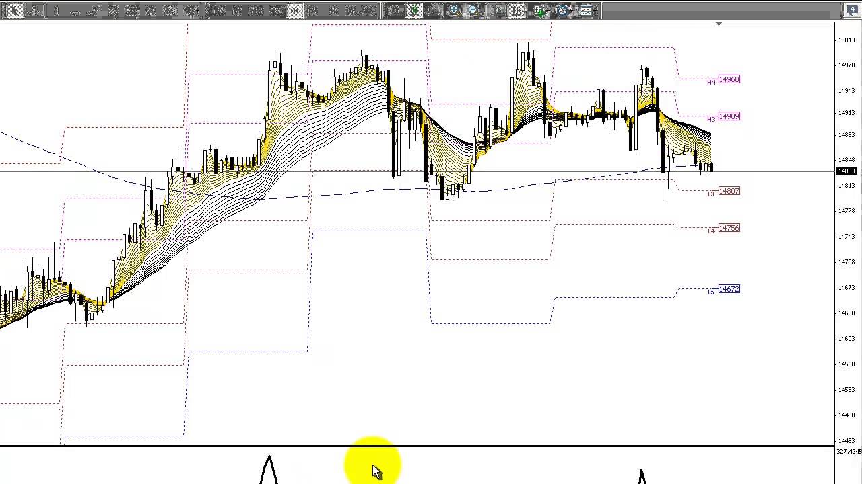Select the Equidistant Channel tool
Image resolution: width=862 pixels, height=484 pixels.
tap(113, 11)
